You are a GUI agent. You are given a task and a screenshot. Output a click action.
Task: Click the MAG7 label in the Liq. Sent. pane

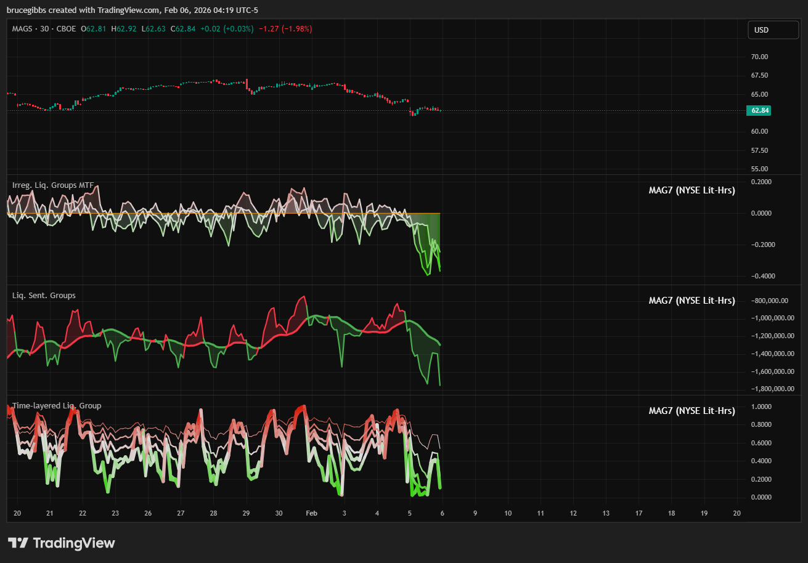click(x=692, y=301)
